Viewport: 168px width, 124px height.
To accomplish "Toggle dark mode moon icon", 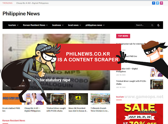I will 158,25.
